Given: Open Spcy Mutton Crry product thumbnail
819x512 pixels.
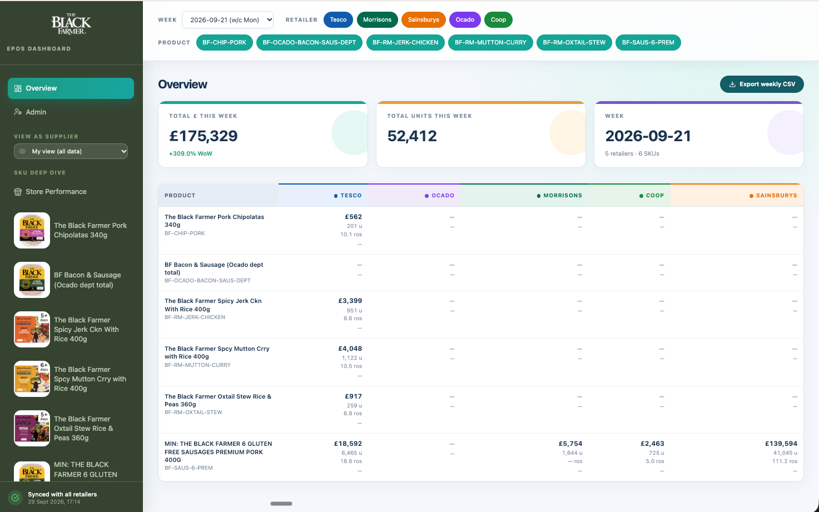Looking at the screenshot, I should 32,379.
